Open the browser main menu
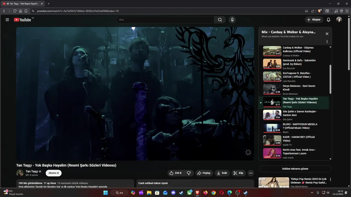The width and height of the screenshot is (351, 197). pyautogui.click(x=347, y=11)
